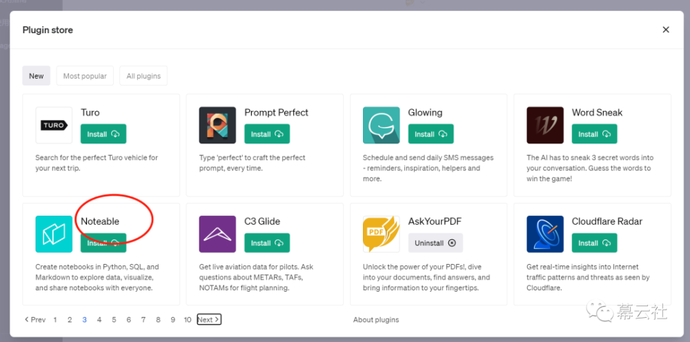
Task: Click the Word Sneak plugin logo
Action: [x=545, y=125]
